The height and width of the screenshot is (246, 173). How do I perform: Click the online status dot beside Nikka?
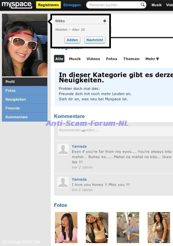coord(105,21)
